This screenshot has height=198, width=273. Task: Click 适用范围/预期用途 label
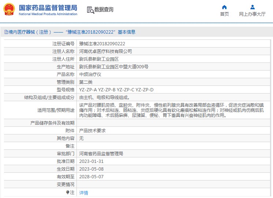(56, 110)
